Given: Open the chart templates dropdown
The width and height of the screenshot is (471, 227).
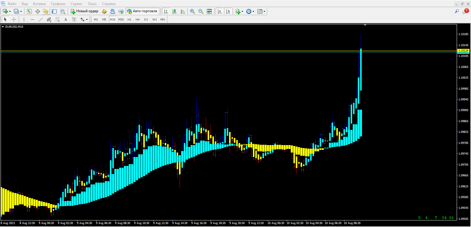Looking at the screenshot, I should click(x=264, y=11).
